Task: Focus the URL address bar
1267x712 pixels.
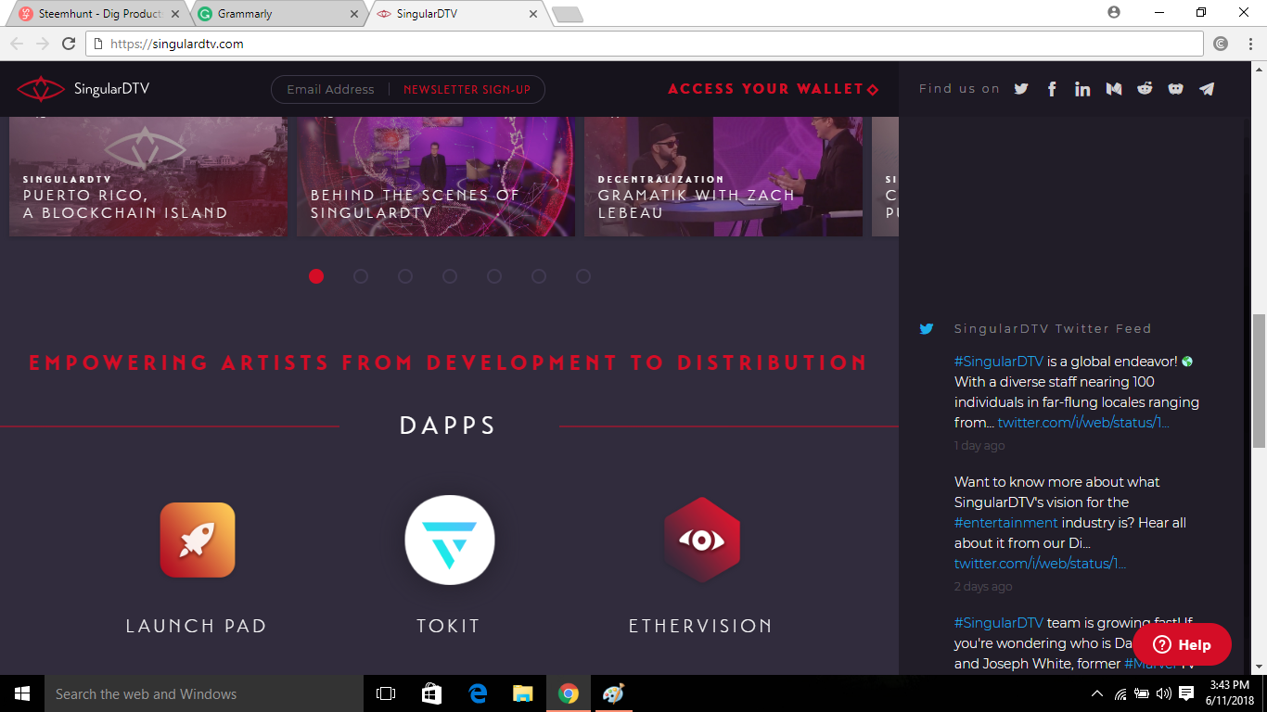Action: 645,44
